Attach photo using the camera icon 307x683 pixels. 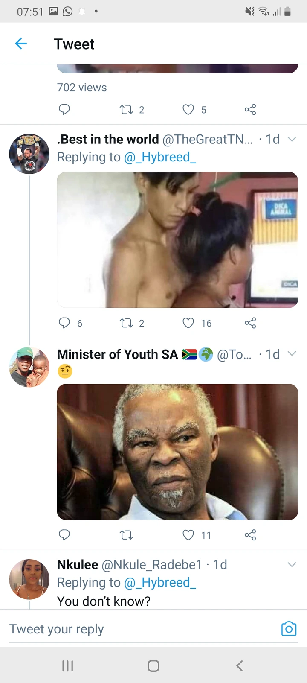click(289, 629)
